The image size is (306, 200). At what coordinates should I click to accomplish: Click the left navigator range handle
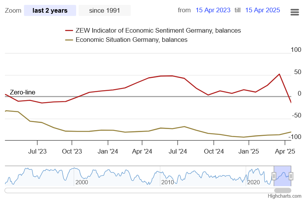coord(274,176)
